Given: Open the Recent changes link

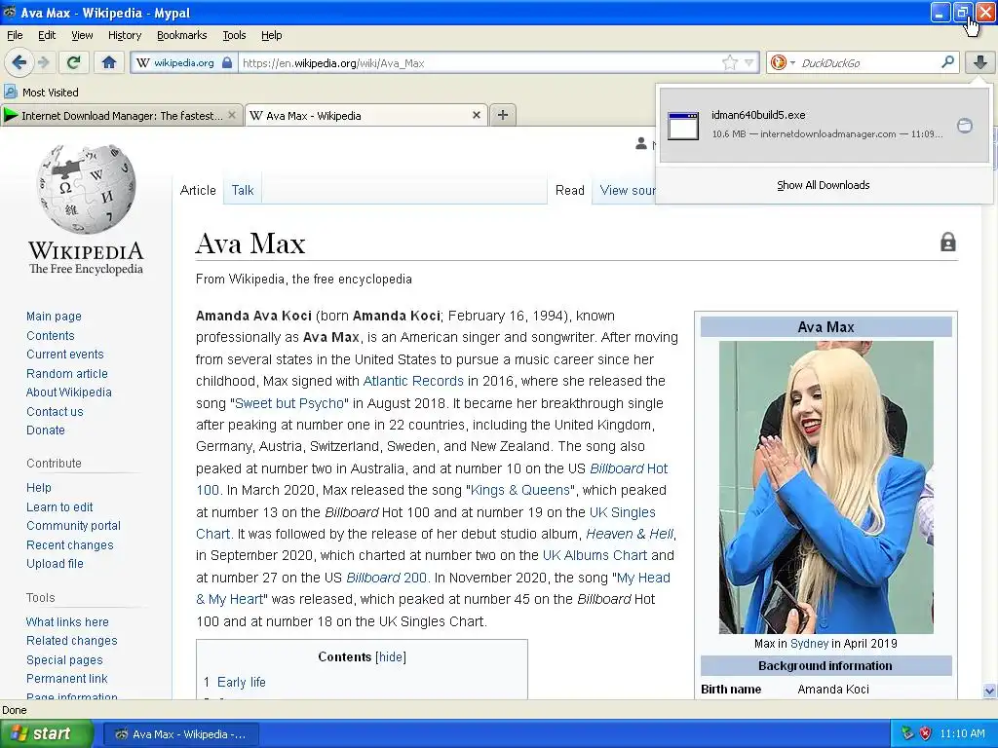Looking at the screenshot, I should pos(70,545).
